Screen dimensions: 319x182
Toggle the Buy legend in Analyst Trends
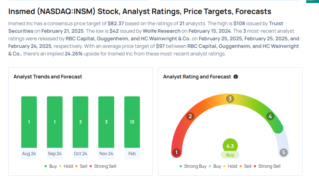coord(51,166)
